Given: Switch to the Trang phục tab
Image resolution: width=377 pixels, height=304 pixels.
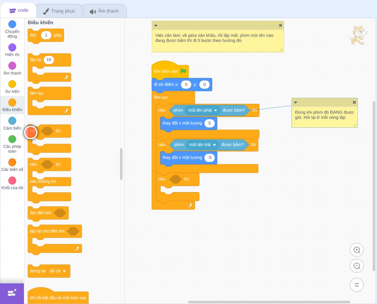Looking at the screenshot, I should coord(59,11).
